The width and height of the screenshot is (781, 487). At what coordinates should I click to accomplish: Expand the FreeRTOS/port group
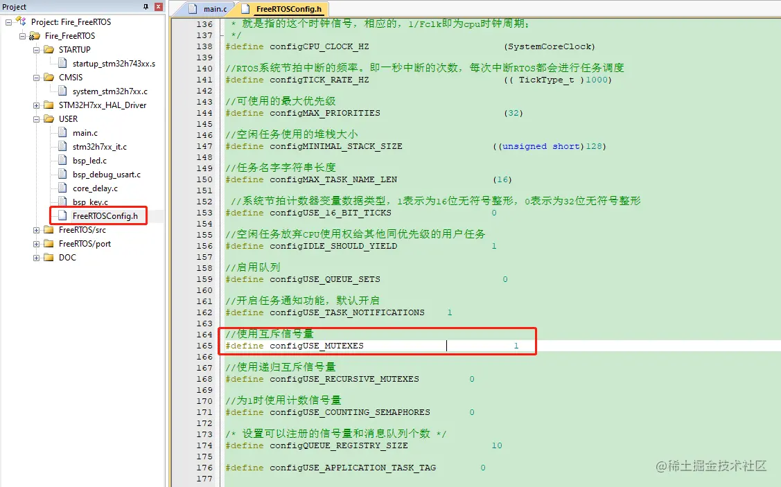pos(36,244)
